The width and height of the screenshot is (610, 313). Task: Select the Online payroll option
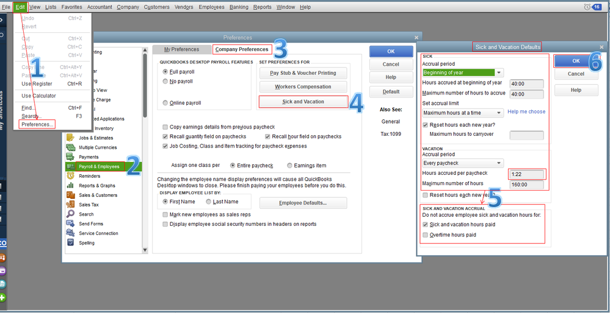tap(165, 103)
